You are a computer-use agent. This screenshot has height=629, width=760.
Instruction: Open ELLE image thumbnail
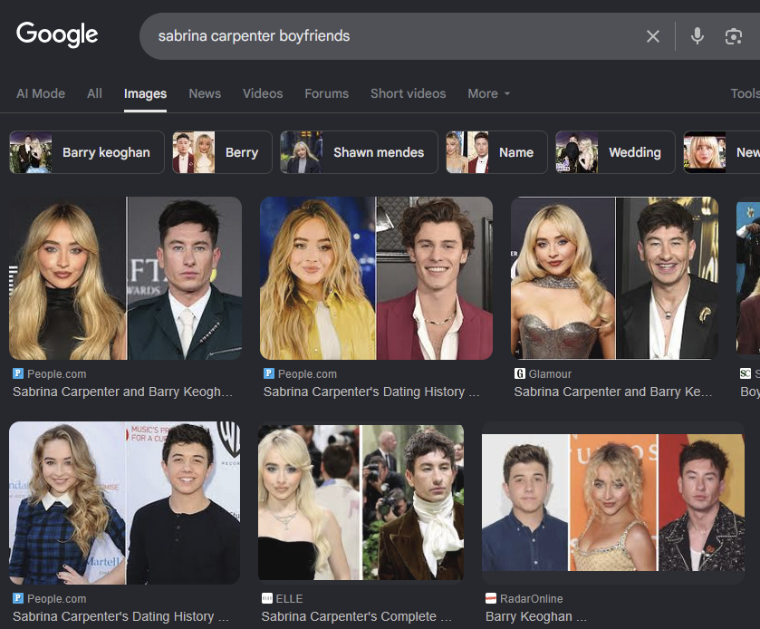point(361,503)
